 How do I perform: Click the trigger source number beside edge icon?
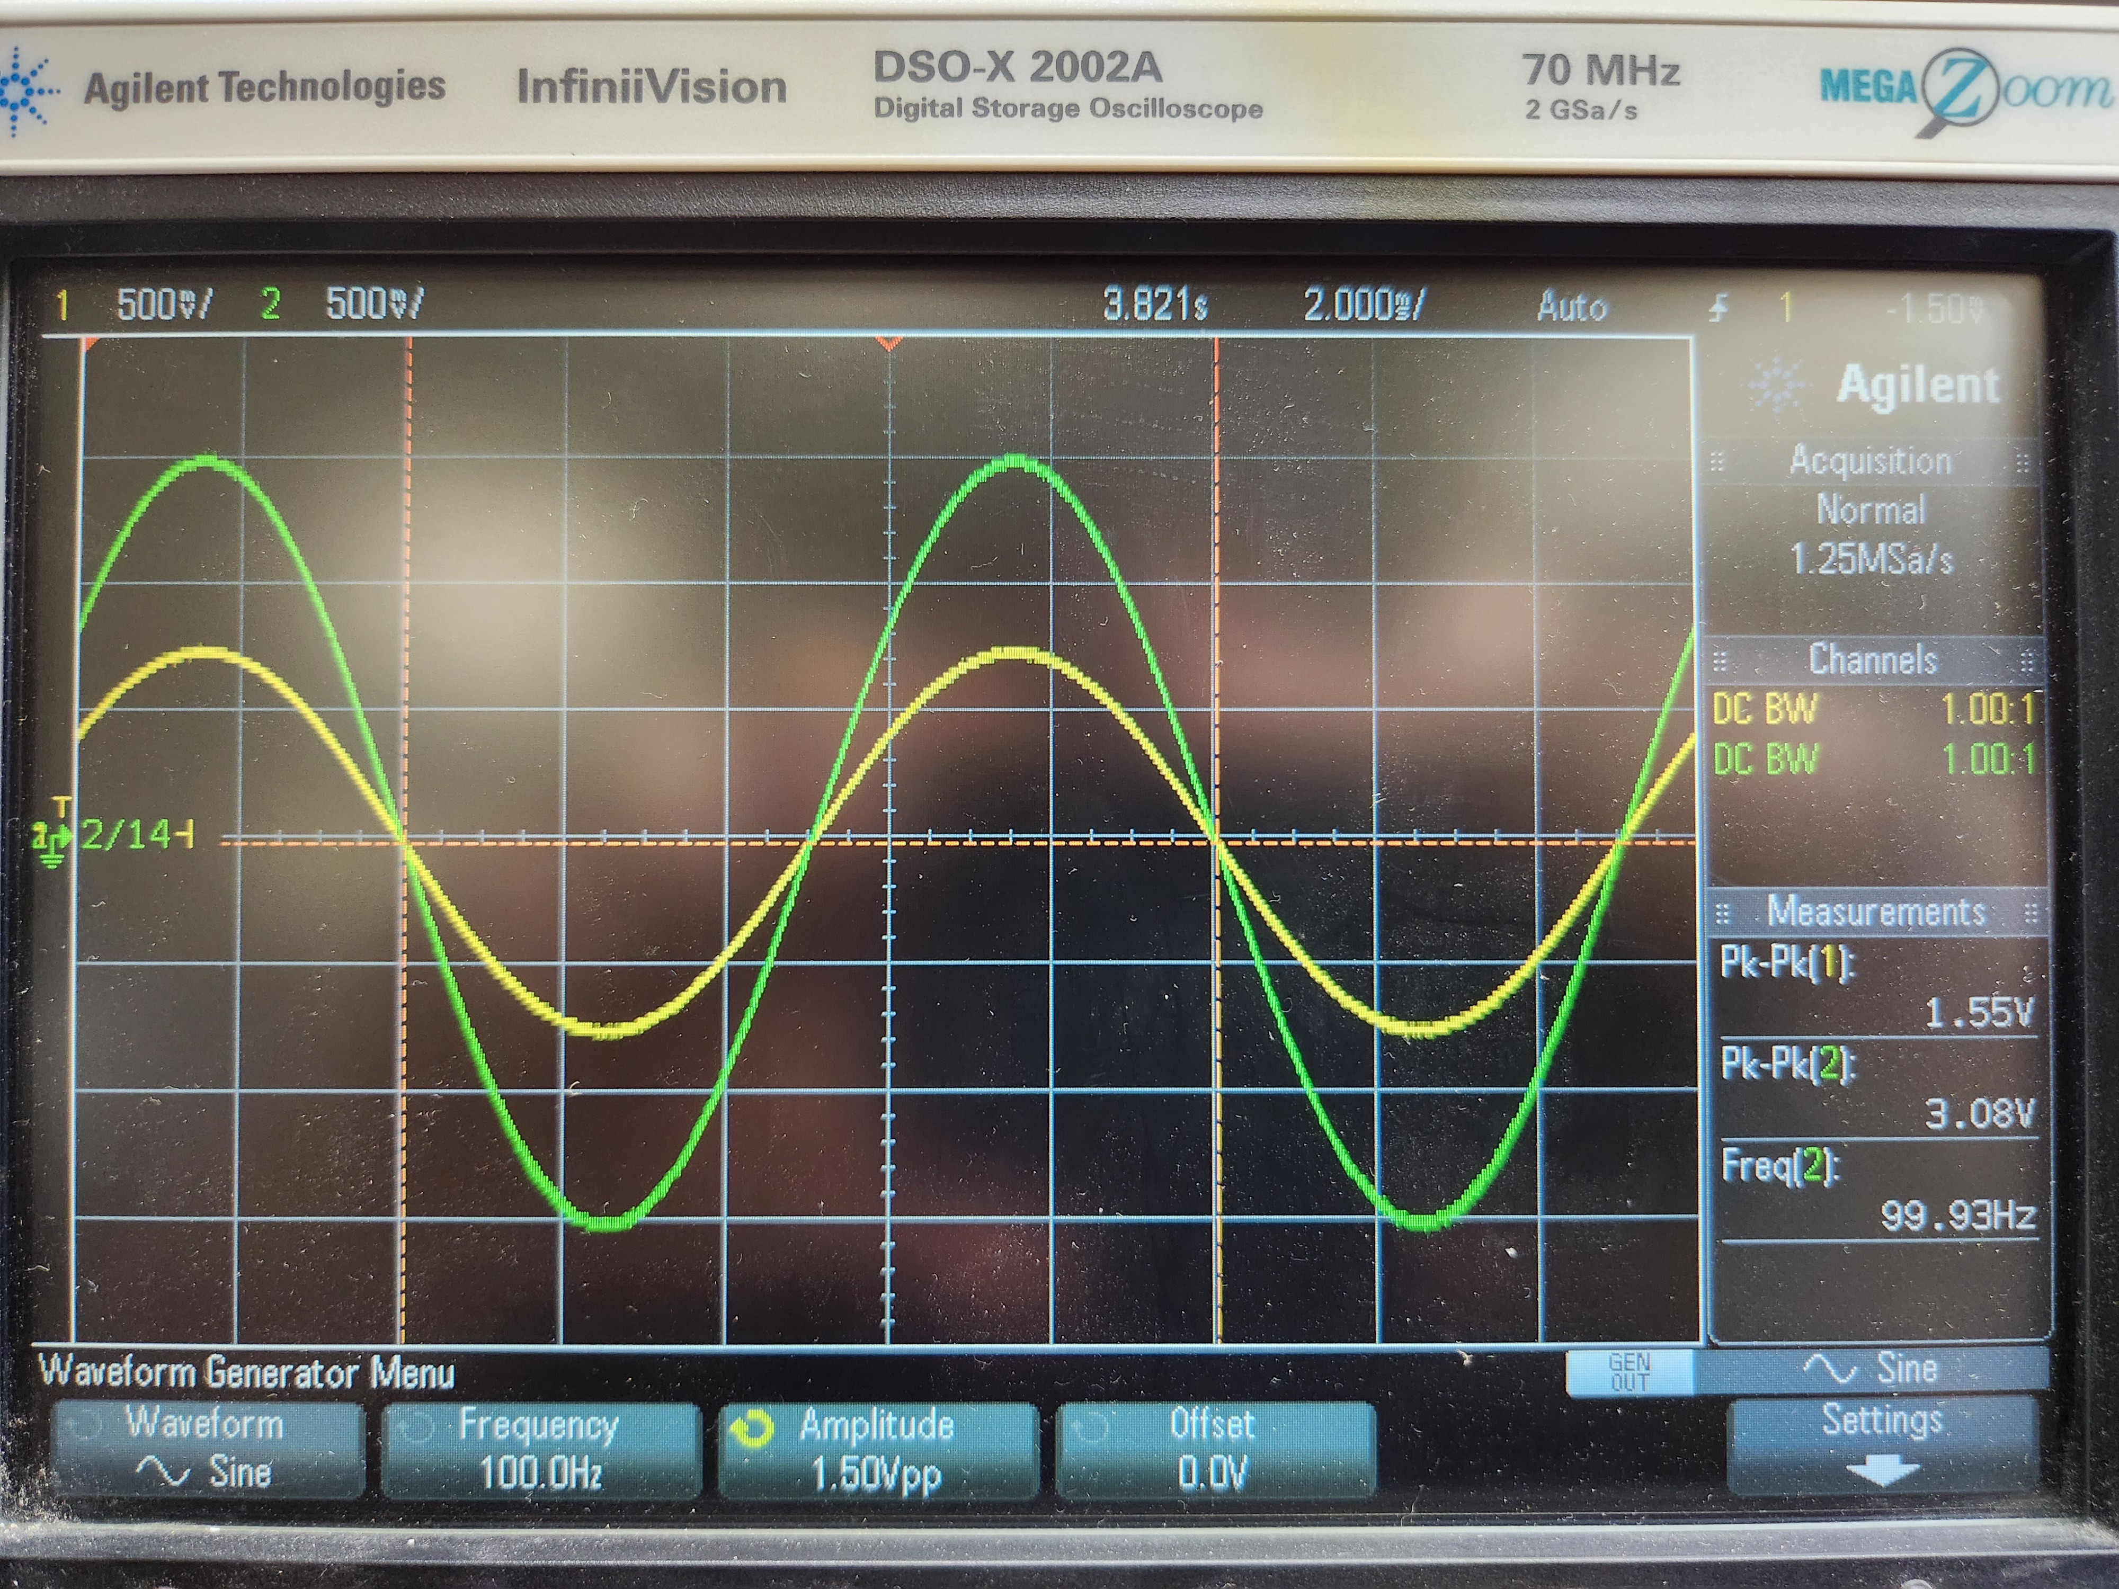[1785, 308]
